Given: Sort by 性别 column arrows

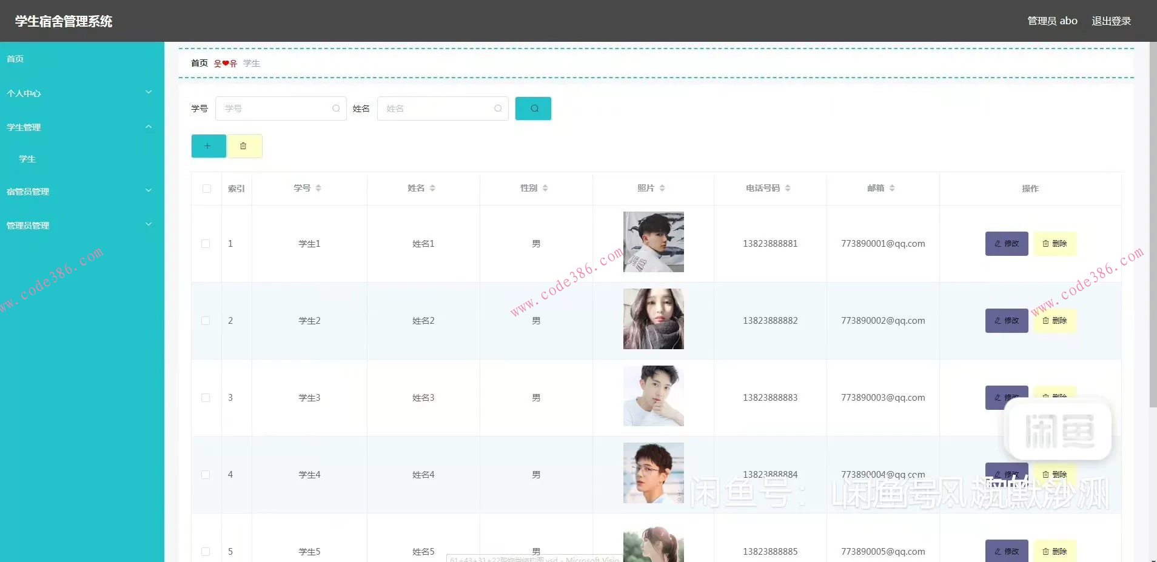Looking at the screenshot, I should click(545, 188).
